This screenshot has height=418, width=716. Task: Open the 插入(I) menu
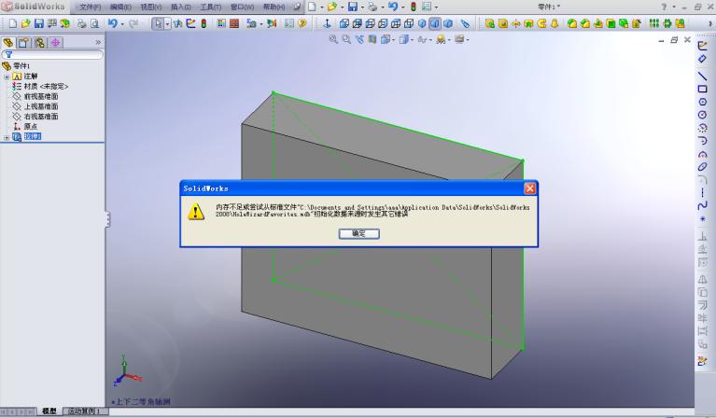click(181, 7)
